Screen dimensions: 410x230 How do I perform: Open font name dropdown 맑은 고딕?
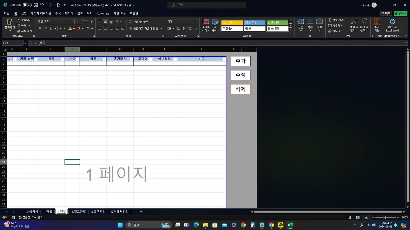tap(72, 22)
